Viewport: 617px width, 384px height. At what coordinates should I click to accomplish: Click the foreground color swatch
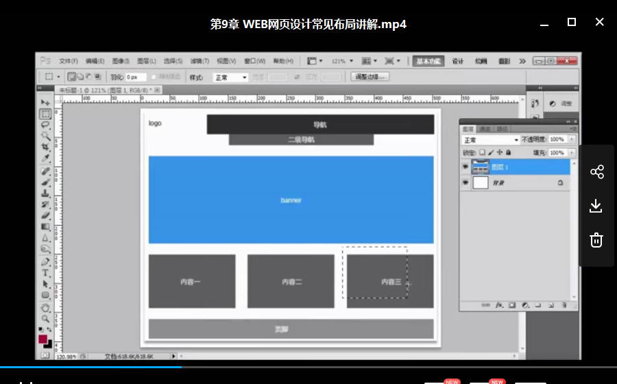coord(43,339)
